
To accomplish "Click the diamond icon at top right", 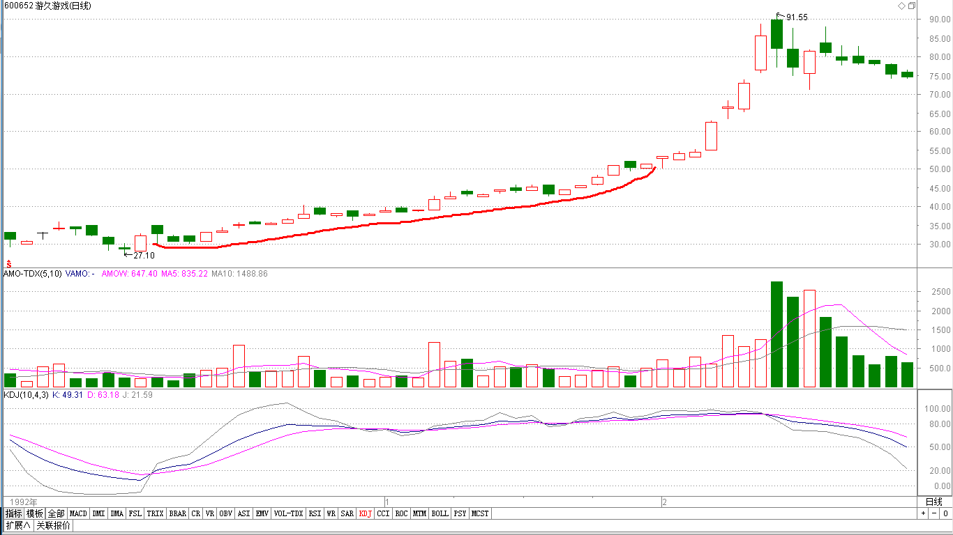I will coord(901,6).
